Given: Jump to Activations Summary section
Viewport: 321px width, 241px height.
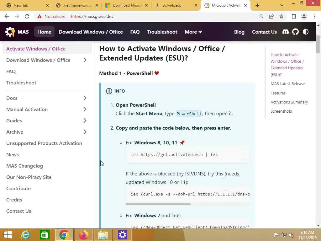Looking at the screenshot, I should [289, 102].
